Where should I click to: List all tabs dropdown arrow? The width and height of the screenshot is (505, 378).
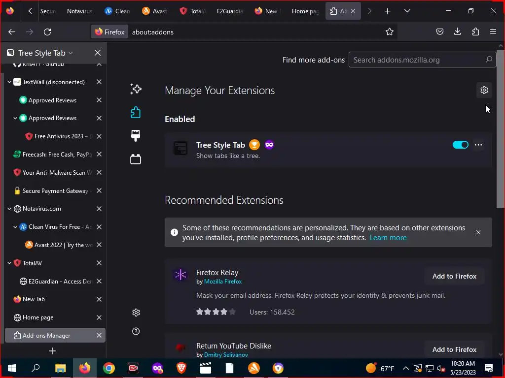(407, 11)
